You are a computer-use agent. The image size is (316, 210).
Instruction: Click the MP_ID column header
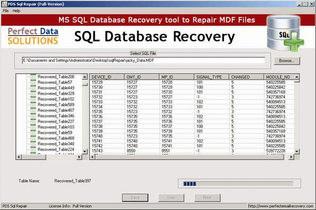pos(177,77)
